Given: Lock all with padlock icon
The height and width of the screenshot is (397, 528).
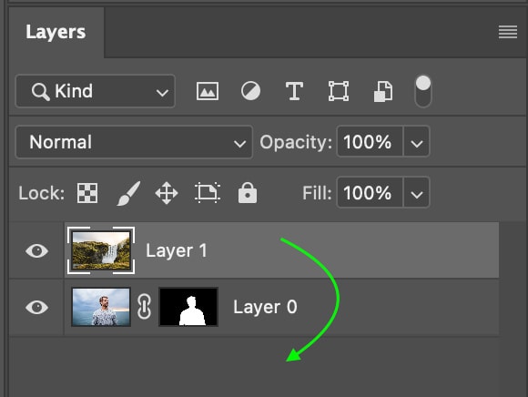Looking at the screenshot, I should 248,193.
